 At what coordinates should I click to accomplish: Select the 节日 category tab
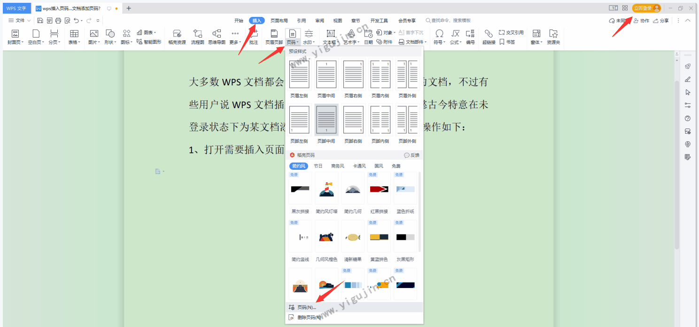click(318, 166)
